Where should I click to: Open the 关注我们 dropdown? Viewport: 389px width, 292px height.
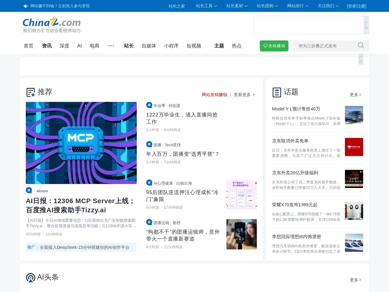328,6
